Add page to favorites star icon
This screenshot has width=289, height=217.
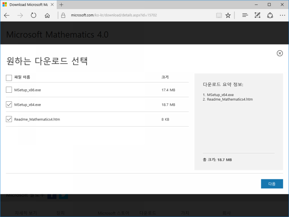coord(228,15)
